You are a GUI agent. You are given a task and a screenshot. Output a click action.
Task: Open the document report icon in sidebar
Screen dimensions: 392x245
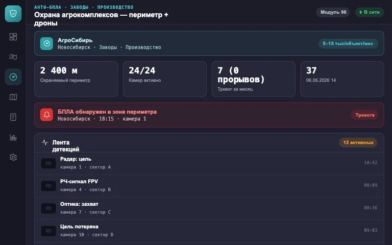(13, 117)
